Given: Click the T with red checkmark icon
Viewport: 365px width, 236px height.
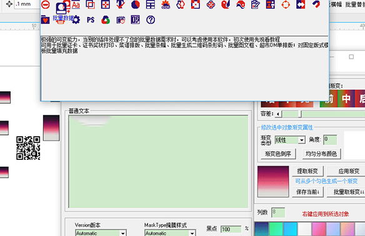Looking at the screenshot, I should click(121, 4).
